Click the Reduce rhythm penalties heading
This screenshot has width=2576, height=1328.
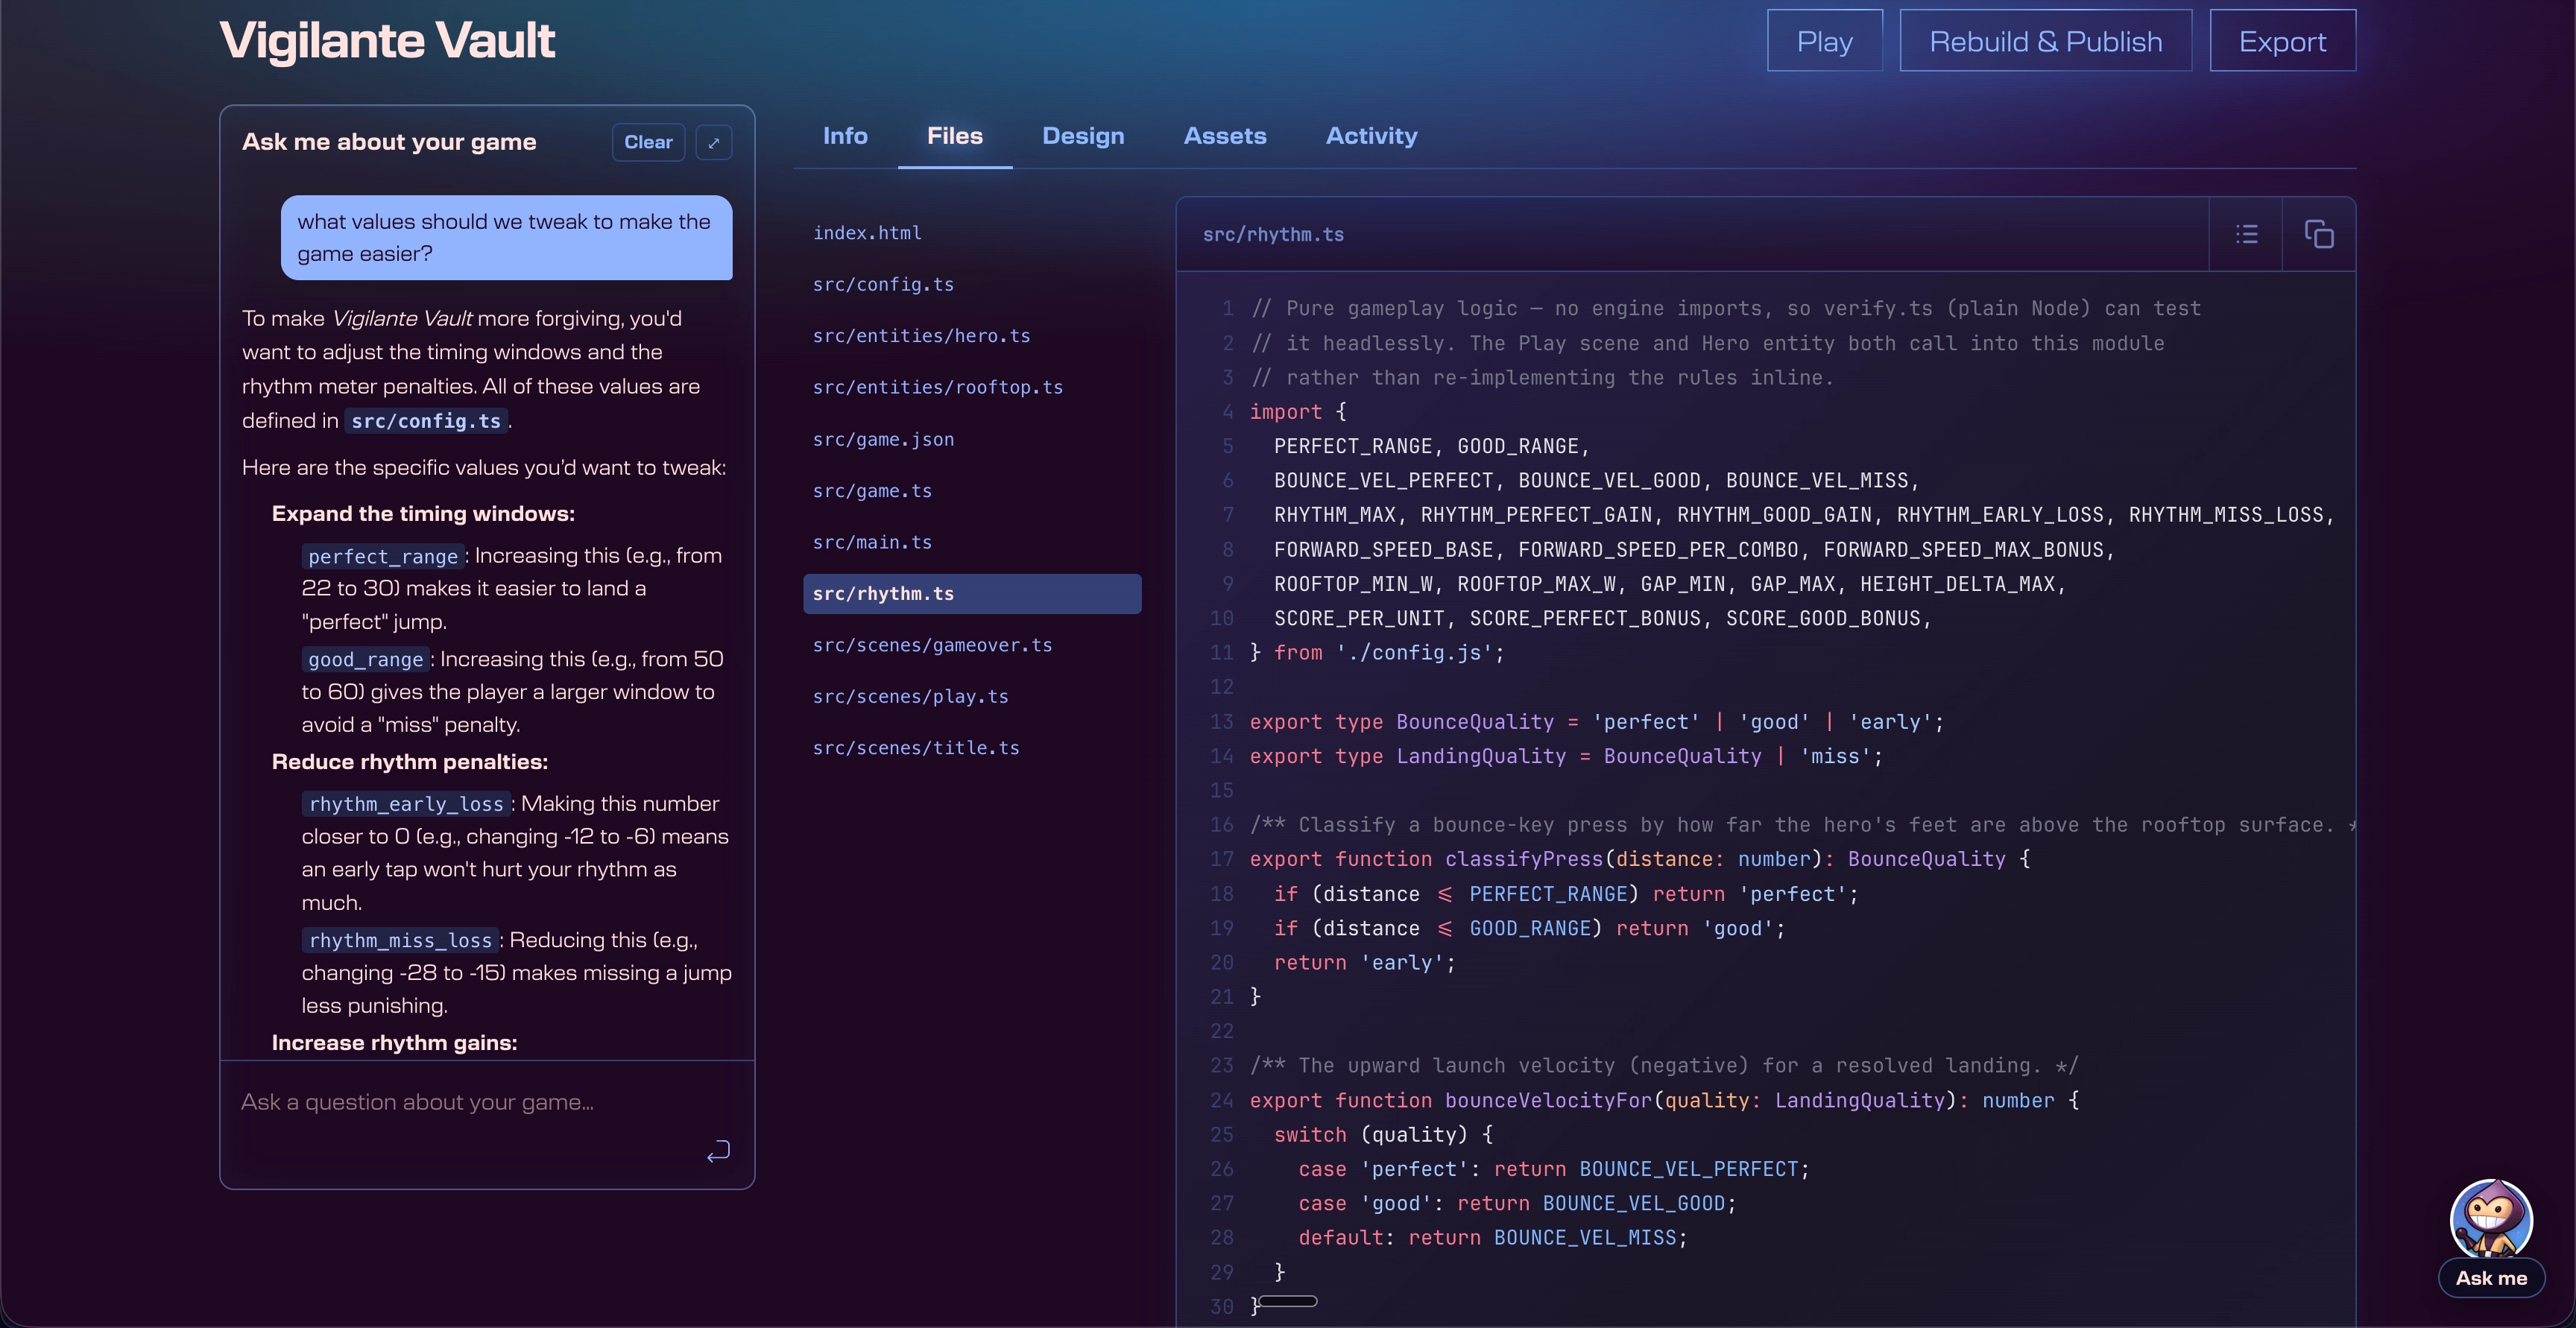410,762
